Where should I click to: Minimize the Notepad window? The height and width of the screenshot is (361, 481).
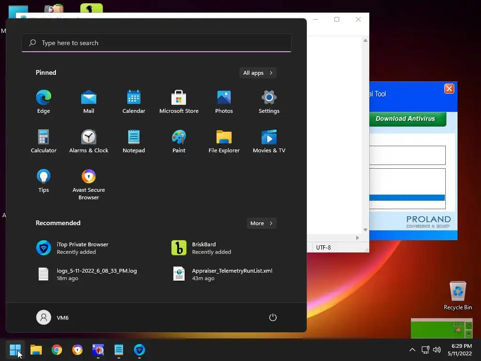pyautogui.click(x=316, y=19)
